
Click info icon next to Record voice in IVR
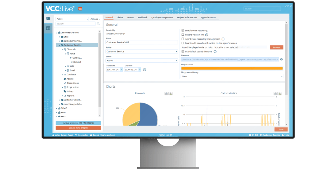tap(206, 35)
